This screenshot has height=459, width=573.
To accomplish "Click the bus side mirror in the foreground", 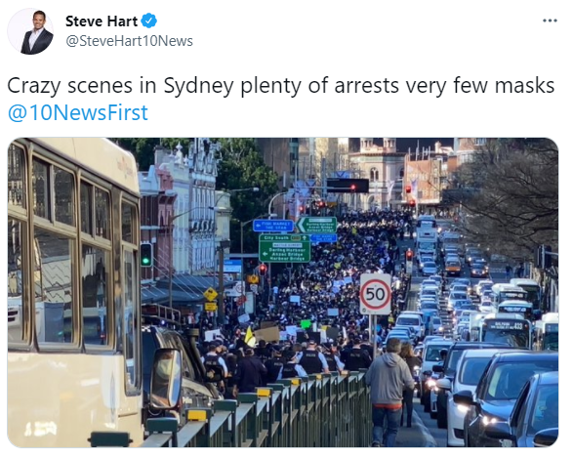I will [166, 379].
